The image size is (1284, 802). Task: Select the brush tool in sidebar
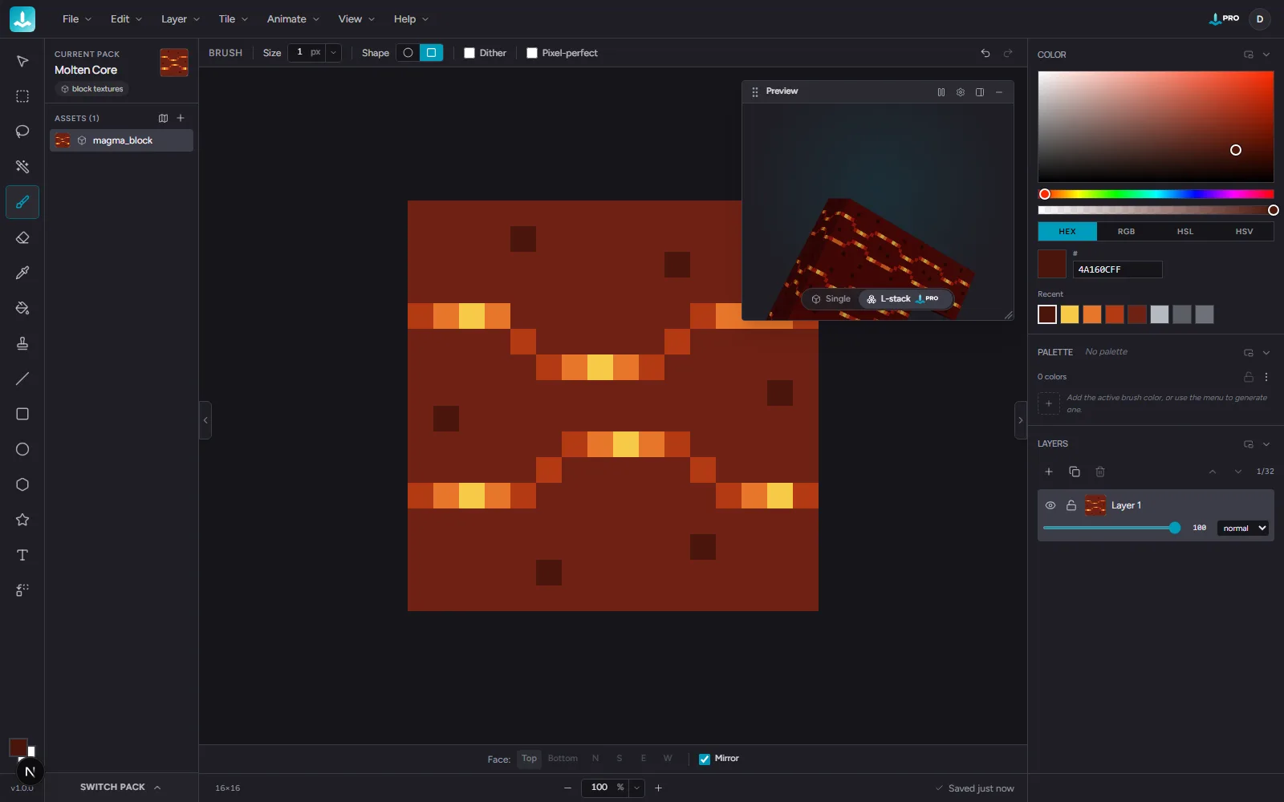(22, 202)
